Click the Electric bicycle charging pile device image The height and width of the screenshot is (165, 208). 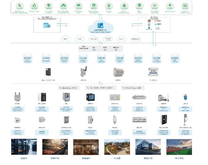pyautogui.click(x=163, y=120)
